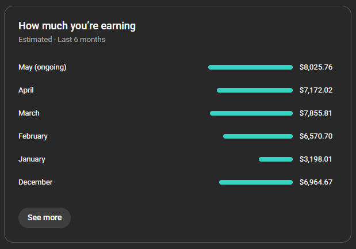This screenshot has width=356, height=249.
Task: Select the December month label
Action: pos(36,182)
